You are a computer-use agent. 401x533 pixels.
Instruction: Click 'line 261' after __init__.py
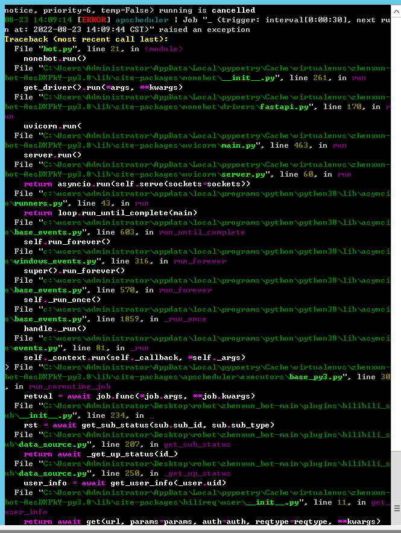pos(308,78)
